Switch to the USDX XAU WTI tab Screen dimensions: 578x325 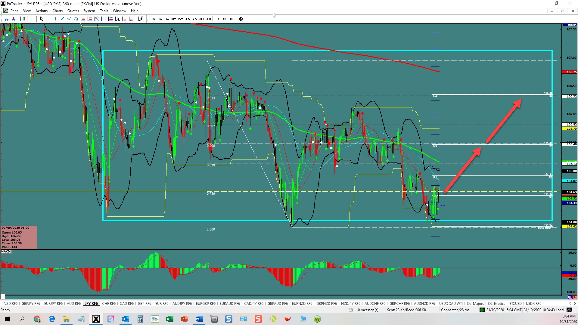451,303
